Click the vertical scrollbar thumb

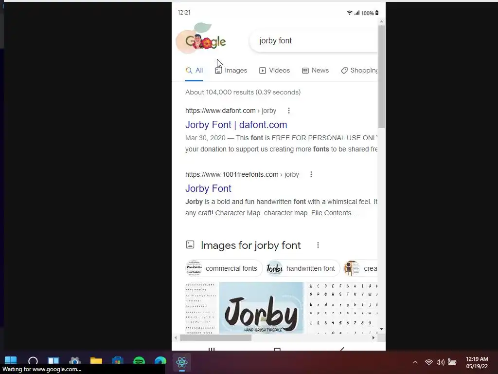pos(381,76)
